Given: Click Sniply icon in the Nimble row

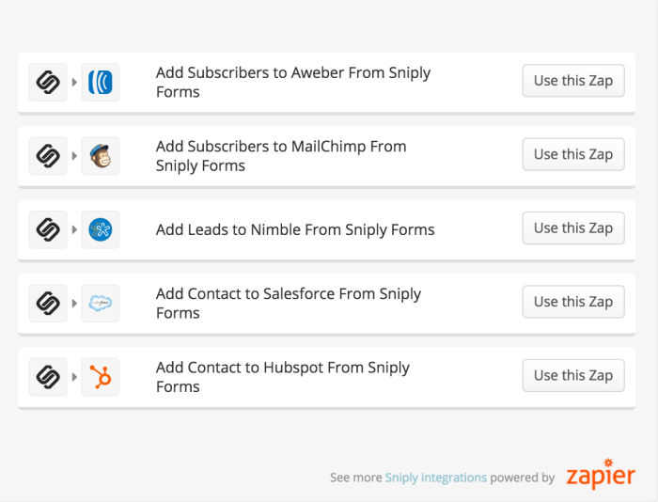Looking at the screenshot, I should 48,229.
